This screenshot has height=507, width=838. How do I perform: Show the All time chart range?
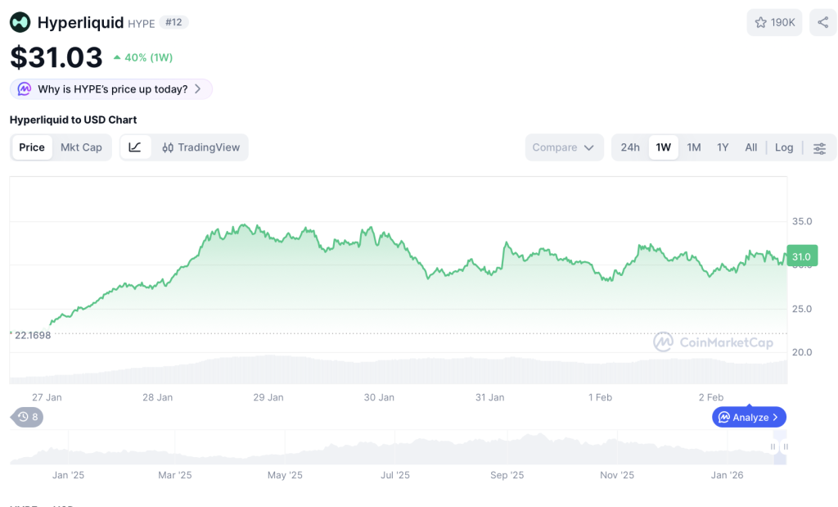click(x=750, y=147)
